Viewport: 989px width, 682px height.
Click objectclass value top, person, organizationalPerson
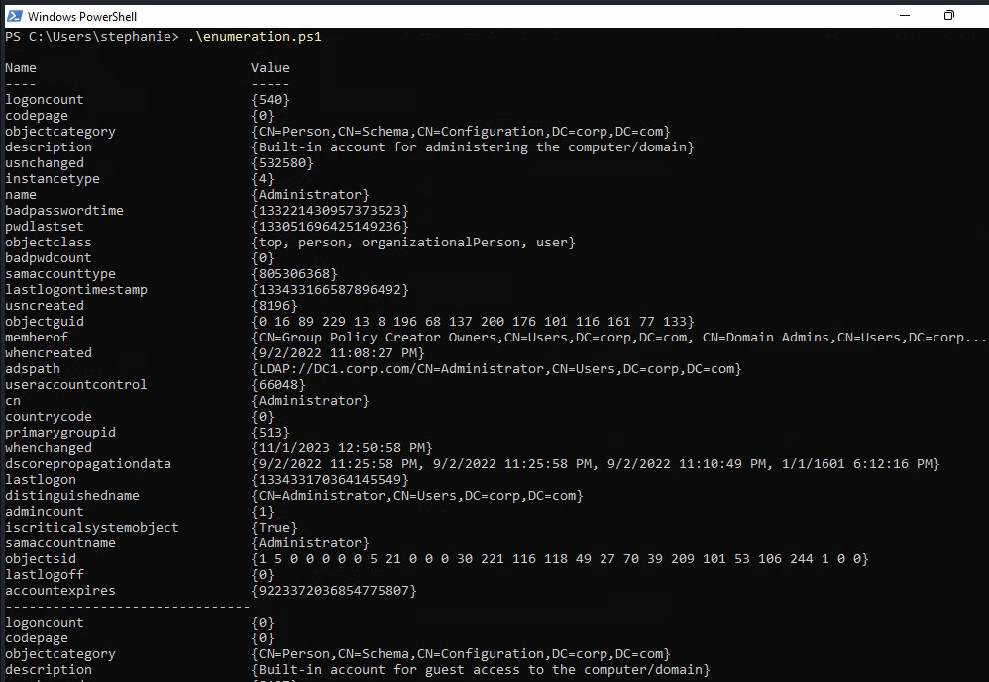413,243
